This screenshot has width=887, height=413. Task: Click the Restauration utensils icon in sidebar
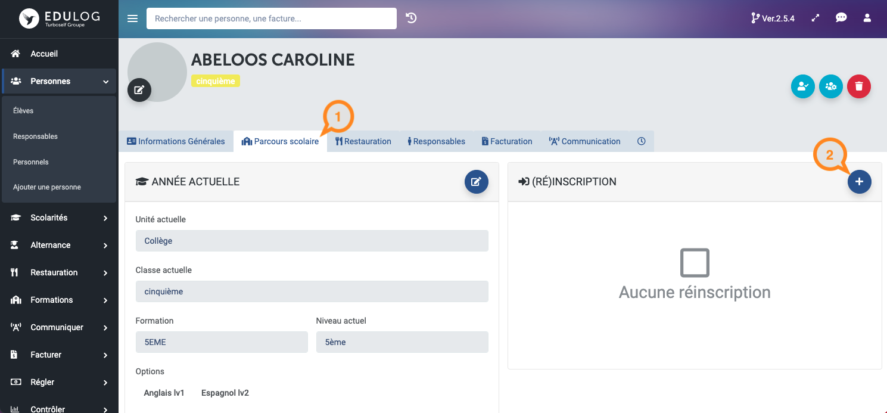15,272
